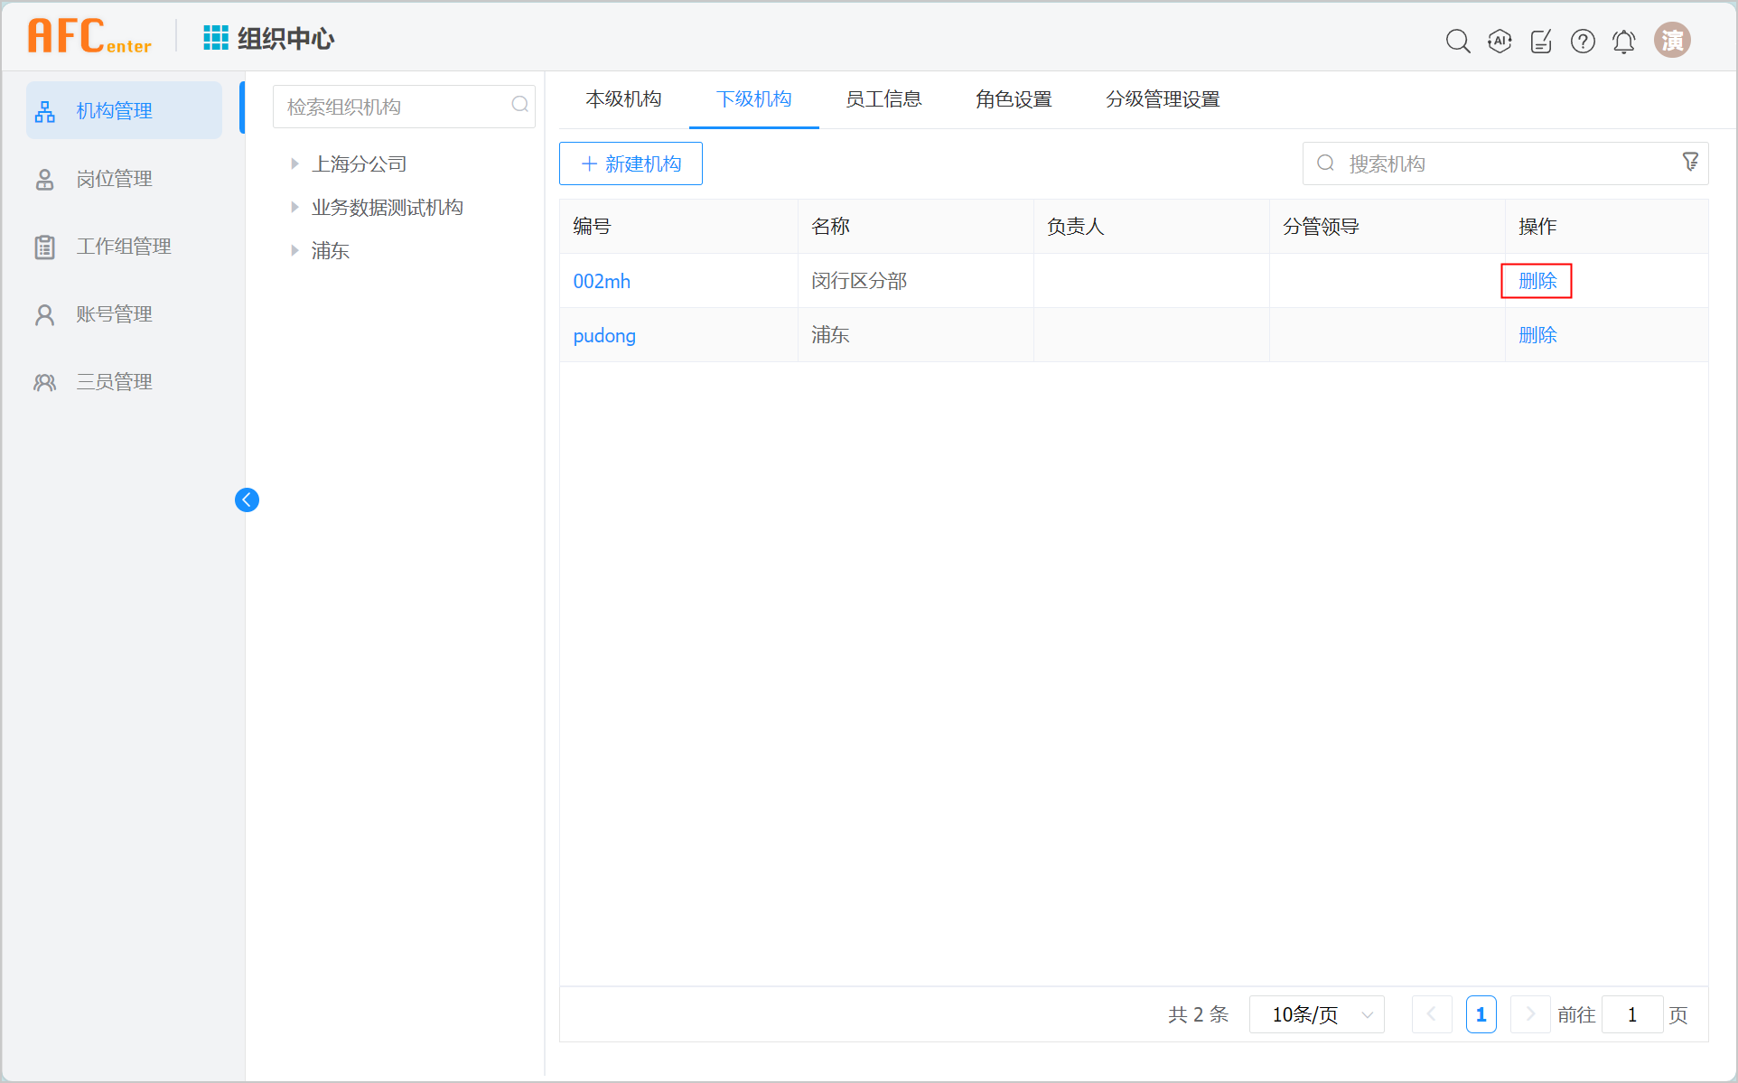This screenshot has height=1083, width=1738.
Task: Select 岗位管理 in the sidebar
Action: click(114, 179)
